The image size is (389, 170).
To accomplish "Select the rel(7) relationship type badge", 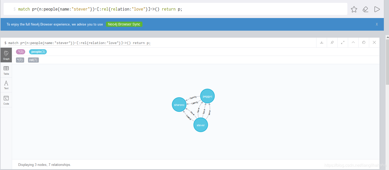I will (x=33, y=60).
